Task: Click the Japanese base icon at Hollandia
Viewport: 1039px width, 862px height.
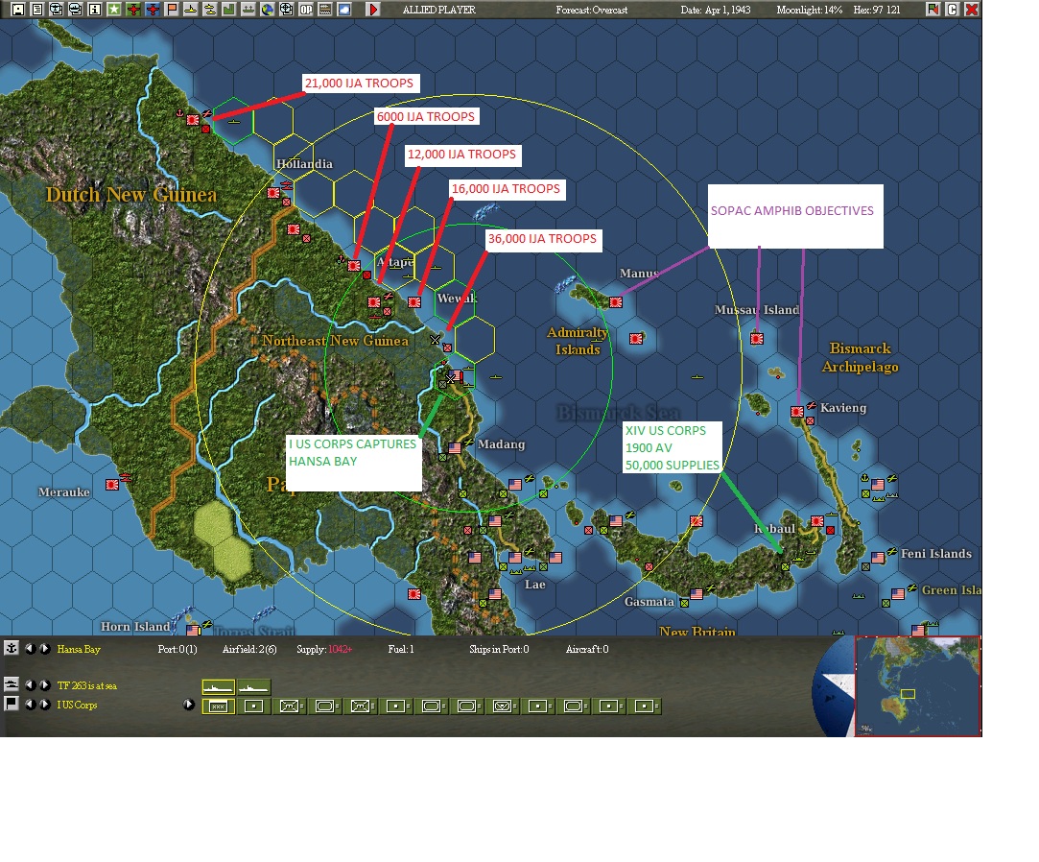Action: point(273,193)
